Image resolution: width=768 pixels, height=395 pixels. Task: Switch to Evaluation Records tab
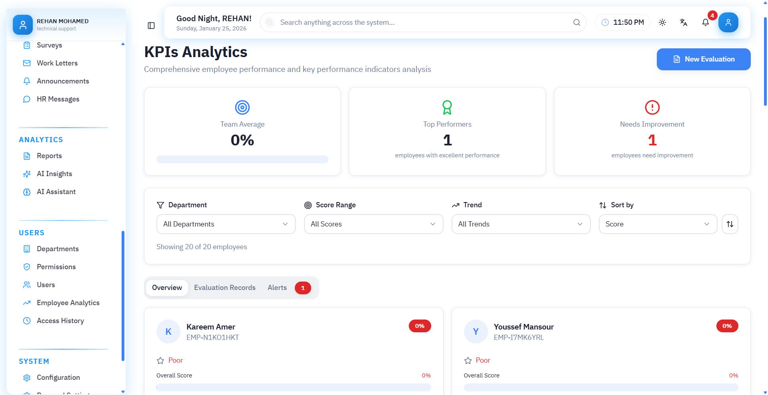224,288
